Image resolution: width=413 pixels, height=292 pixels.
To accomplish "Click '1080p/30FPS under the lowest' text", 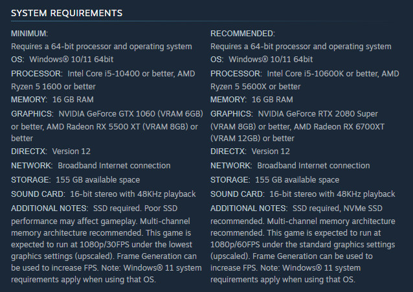I will [136, 244].
